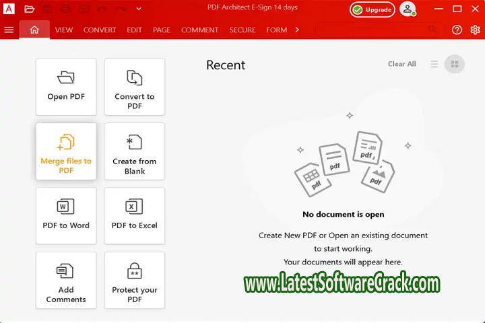Click the Protect your PDF tile
Screen dimensions: 485x323
(135, 281)
